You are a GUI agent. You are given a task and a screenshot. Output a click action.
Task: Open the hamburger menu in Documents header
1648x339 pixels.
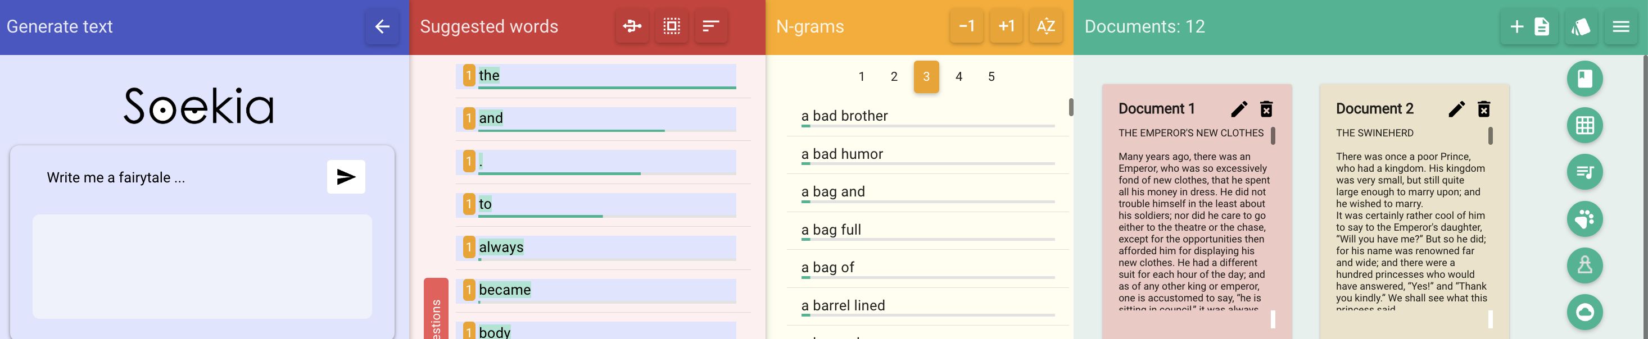tap(1620, 26)
